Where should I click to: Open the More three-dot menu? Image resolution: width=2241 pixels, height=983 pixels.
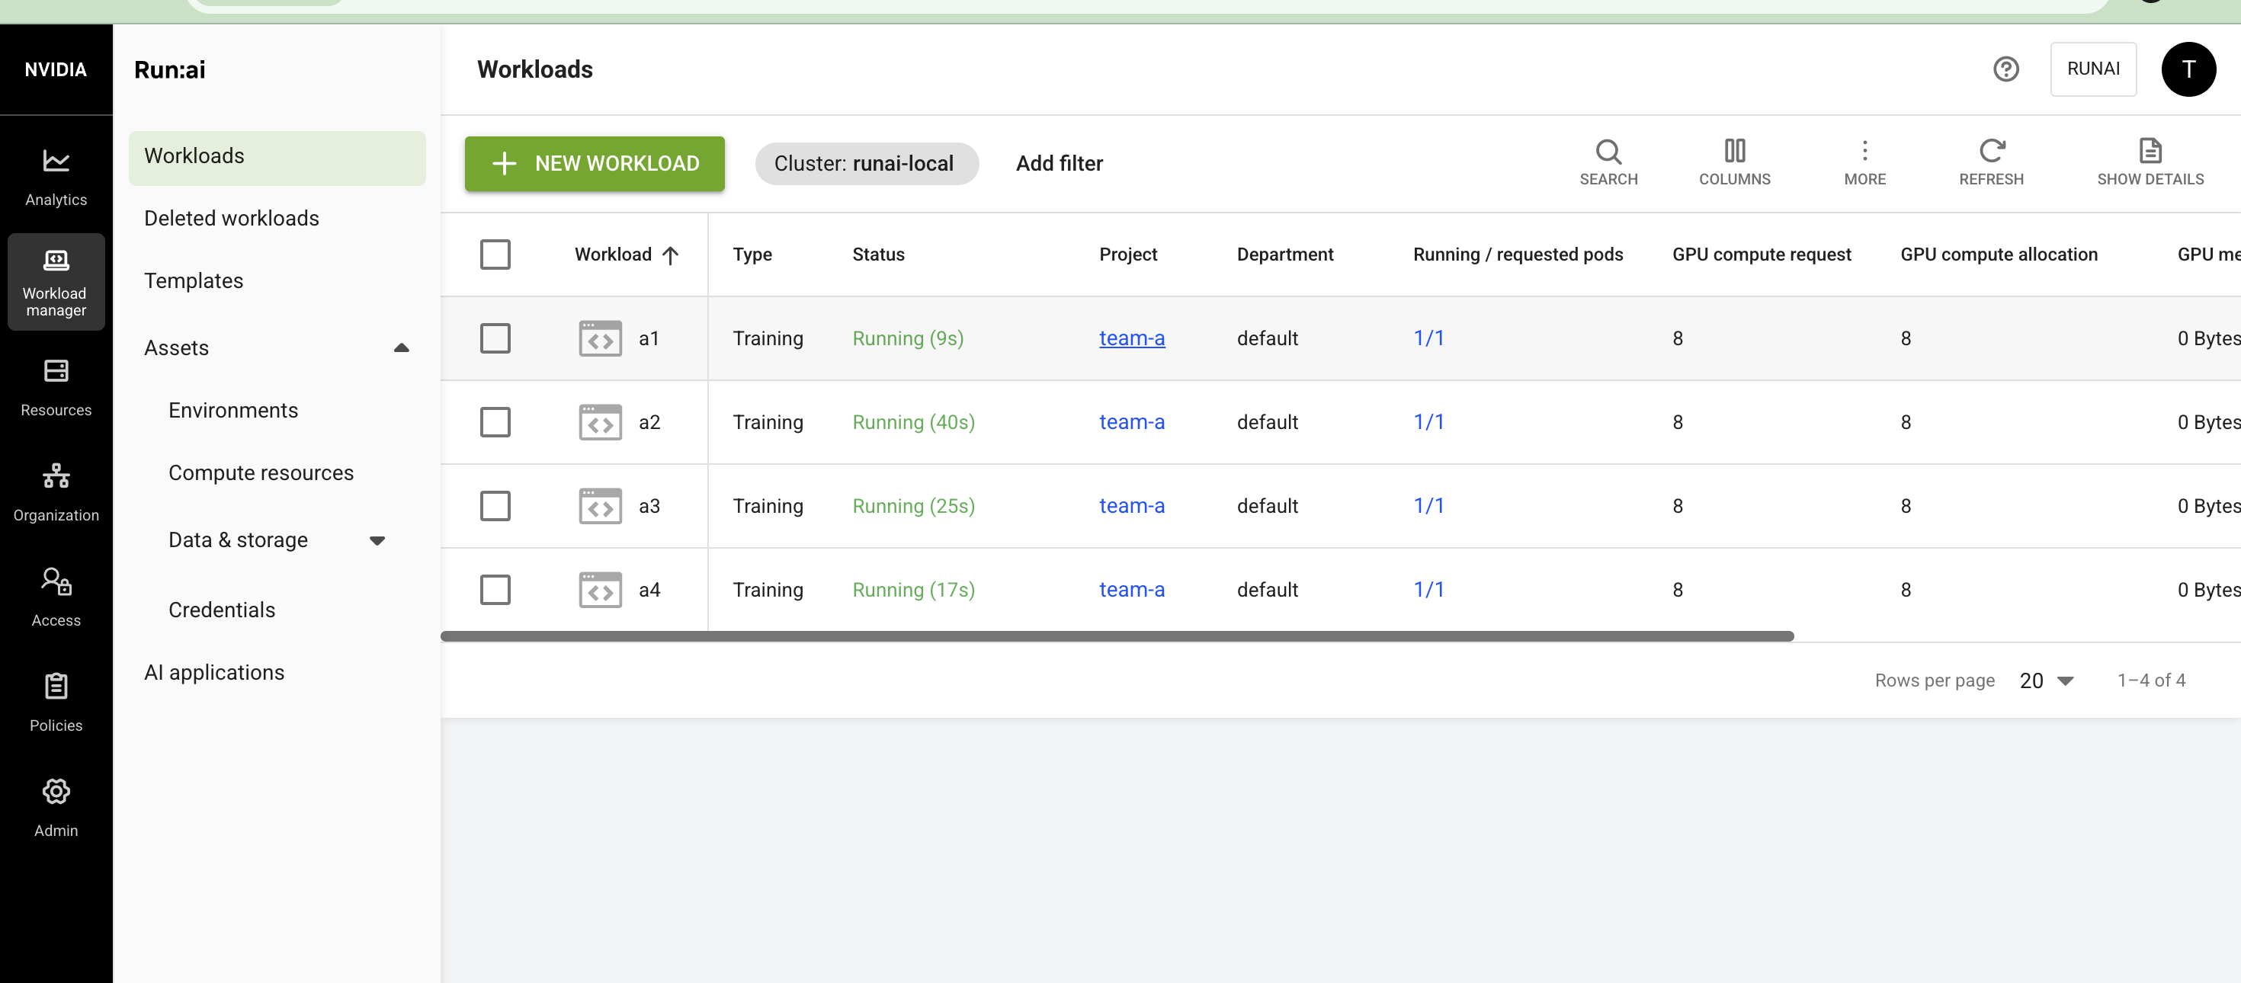(1864, 162)
